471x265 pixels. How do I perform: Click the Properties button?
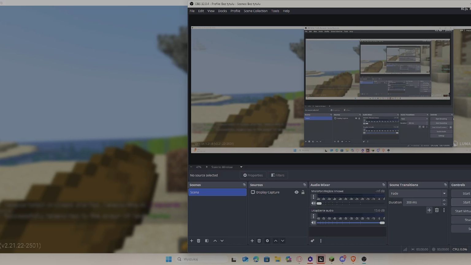pos(253,175)
